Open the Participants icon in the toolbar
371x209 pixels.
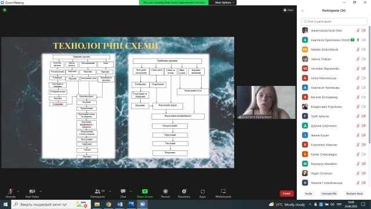(x=97, y=191)
